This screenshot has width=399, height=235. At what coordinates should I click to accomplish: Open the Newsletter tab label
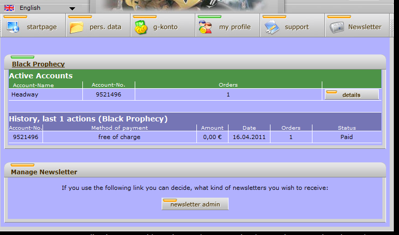[x=365, y=27]
